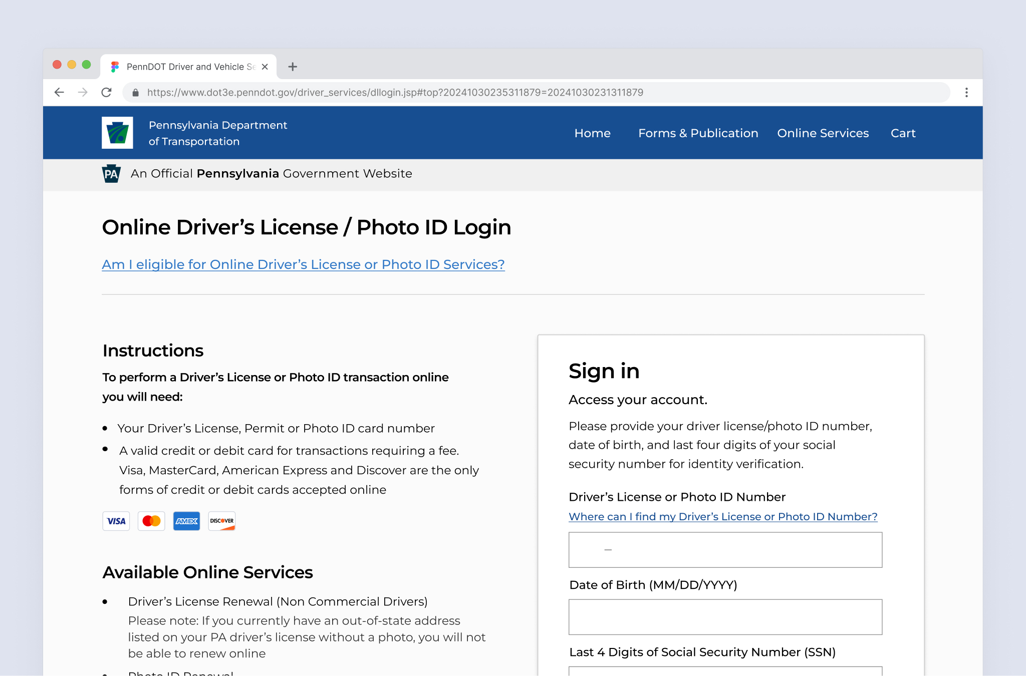Click 'Online Driver's License / Photo ID Login' title
This screenshot has width=1026, height=676.
pos(307,227)
